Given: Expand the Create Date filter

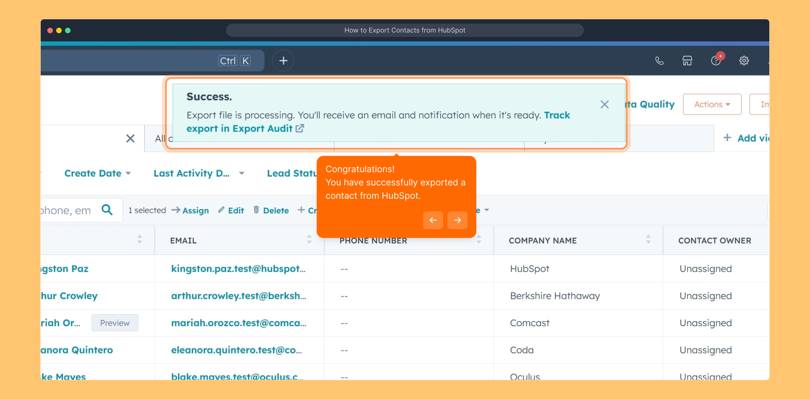Looking at the screenshot, I should tap(98, 173).
